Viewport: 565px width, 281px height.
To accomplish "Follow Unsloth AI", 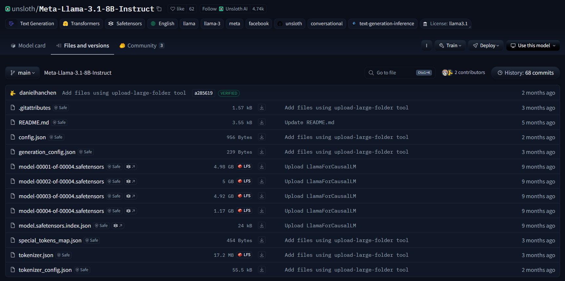I will click(225, 9).
